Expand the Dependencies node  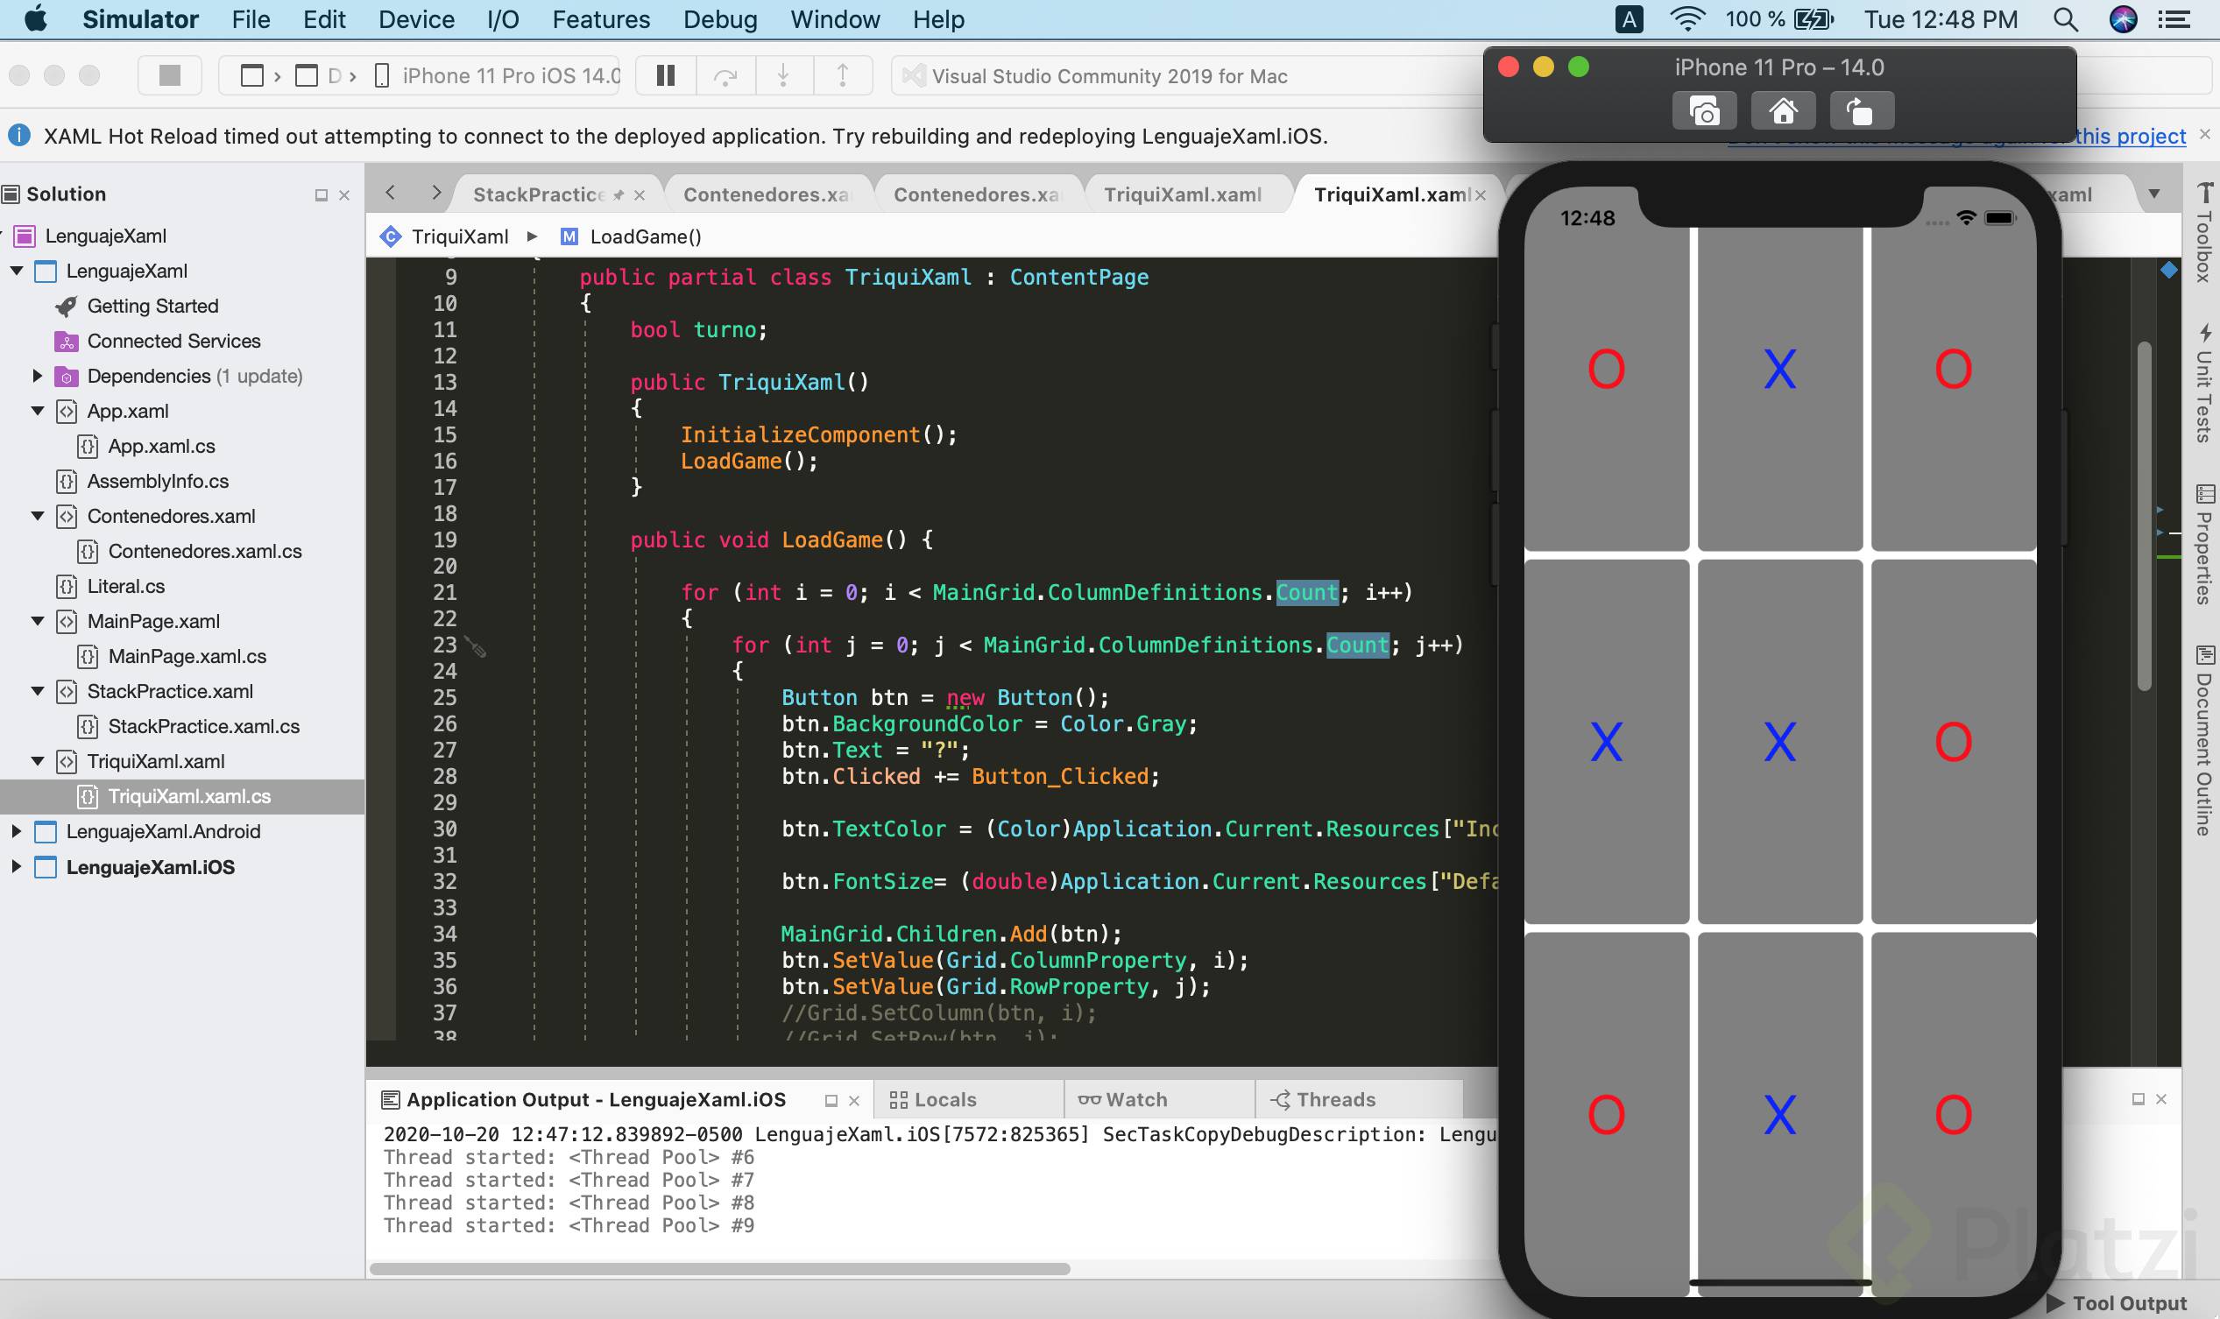37,375
